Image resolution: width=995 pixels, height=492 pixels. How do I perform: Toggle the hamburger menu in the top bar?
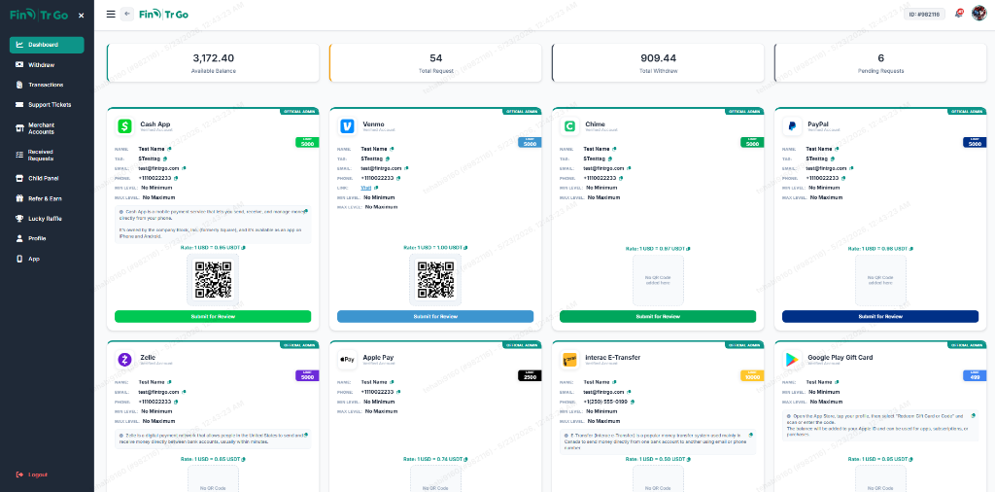pyautogui.click(x=111, y=14)
